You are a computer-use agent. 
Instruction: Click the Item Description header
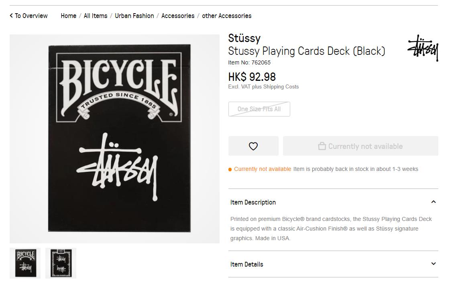pyautogui.click(x=253, y=202)
